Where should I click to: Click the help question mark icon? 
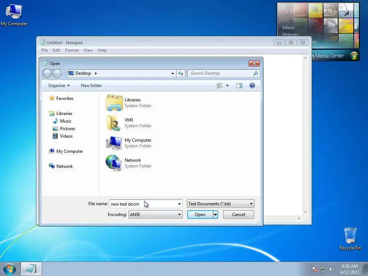(x=252, y=86)
